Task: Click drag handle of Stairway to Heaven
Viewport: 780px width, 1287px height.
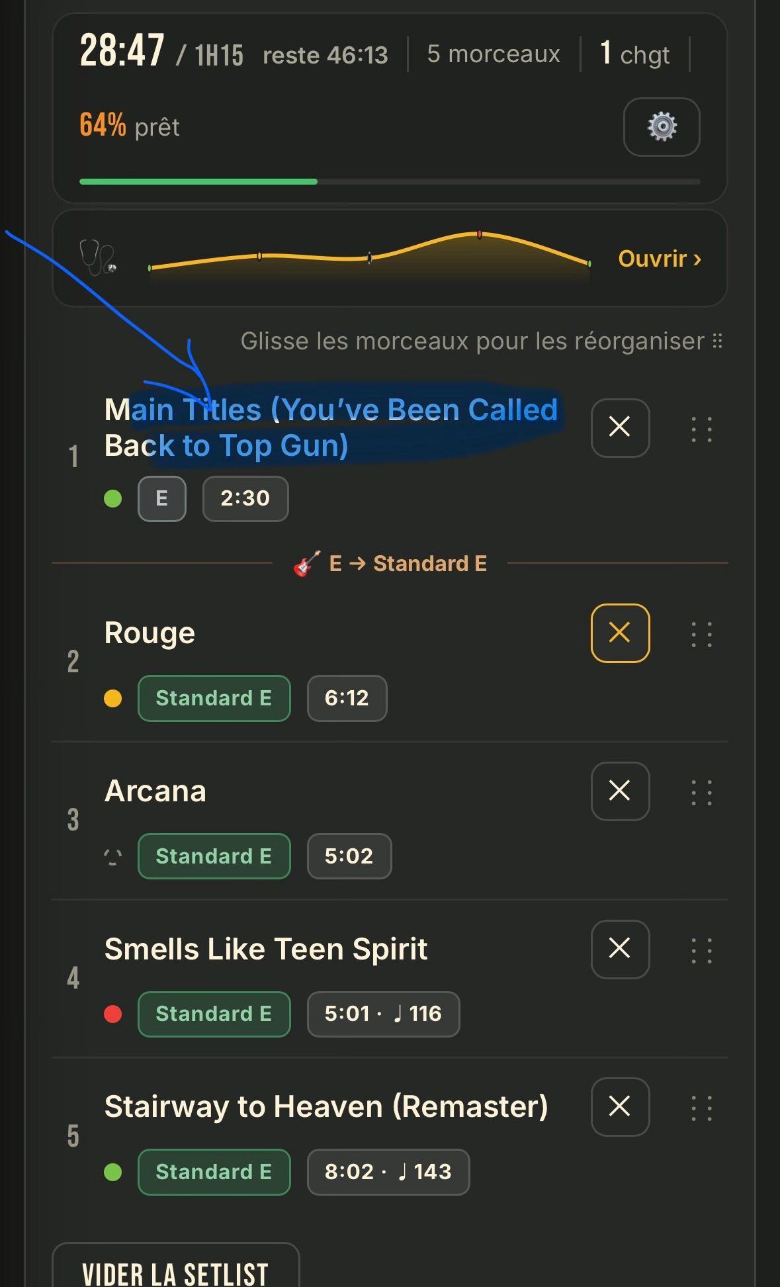Action: click(x=701, y=1108)
